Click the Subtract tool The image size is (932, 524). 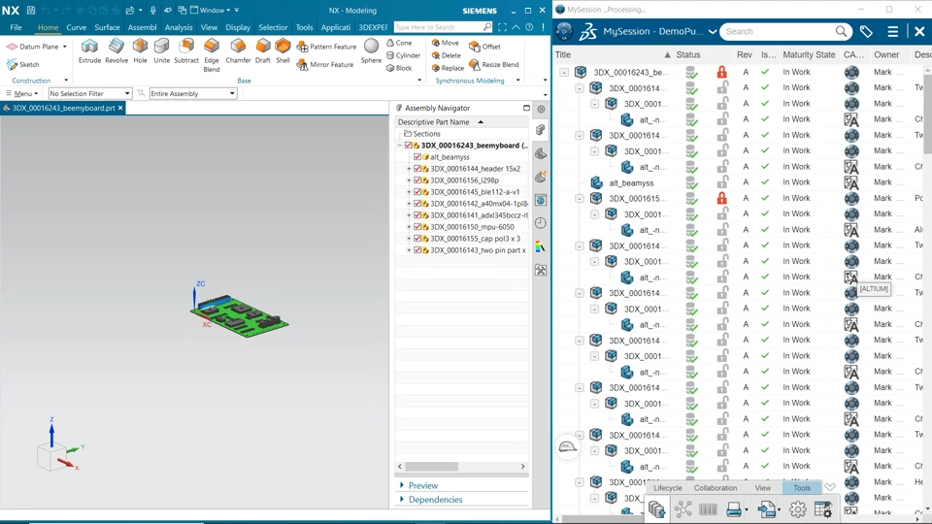point(186,51)
